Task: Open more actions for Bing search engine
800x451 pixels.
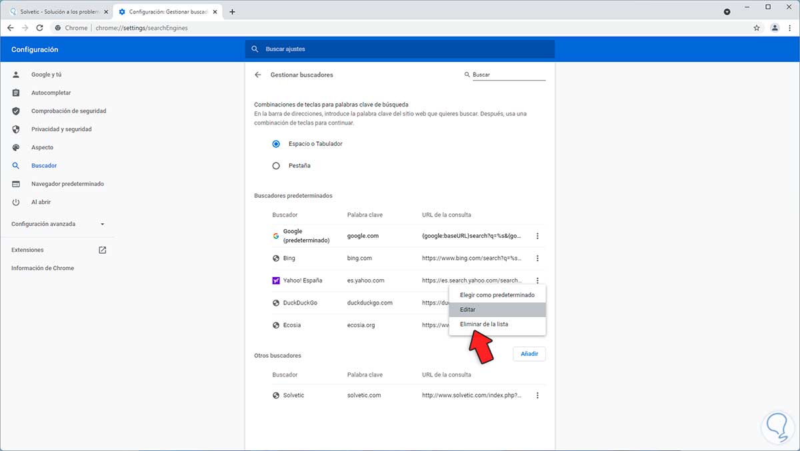Action: tap(537, 258)
